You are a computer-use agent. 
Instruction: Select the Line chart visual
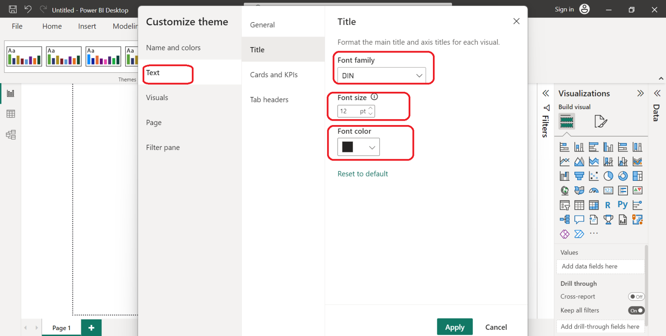click(x=565, y=161)
